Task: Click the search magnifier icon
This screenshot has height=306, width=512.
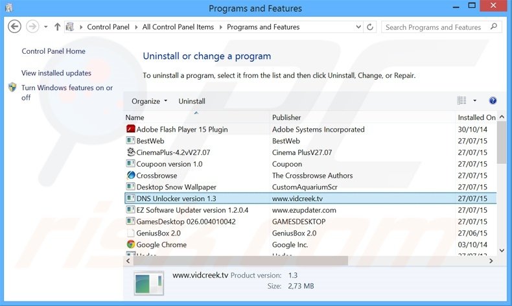Action: 494,27
